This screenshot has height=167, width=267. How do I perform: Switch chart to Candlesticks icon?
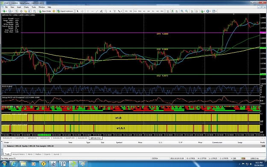tap(172, 11)
